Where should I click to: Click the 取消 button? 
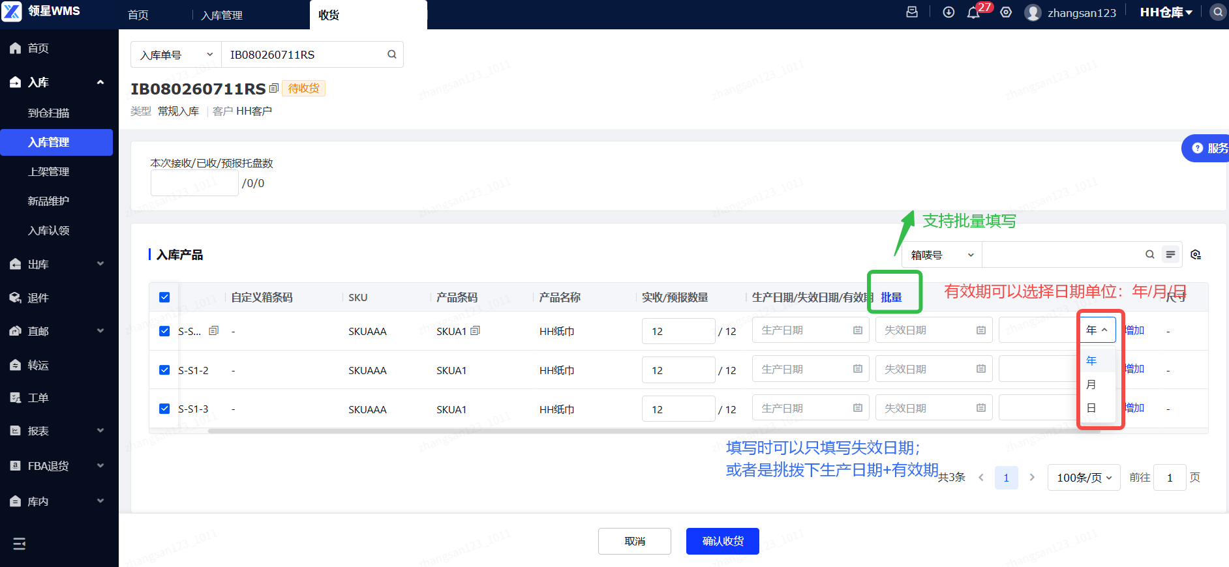635,541
